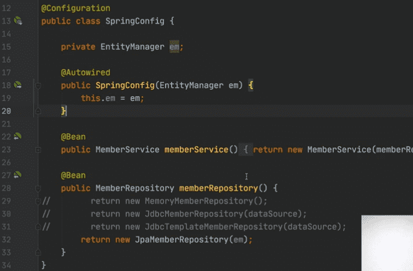Click the new keyword on line 23

click(295, 150)
